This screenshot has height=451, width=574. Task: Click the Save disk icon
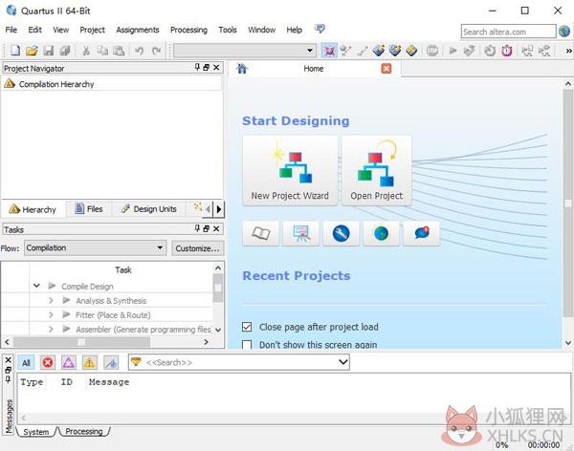tap(49, 51)
